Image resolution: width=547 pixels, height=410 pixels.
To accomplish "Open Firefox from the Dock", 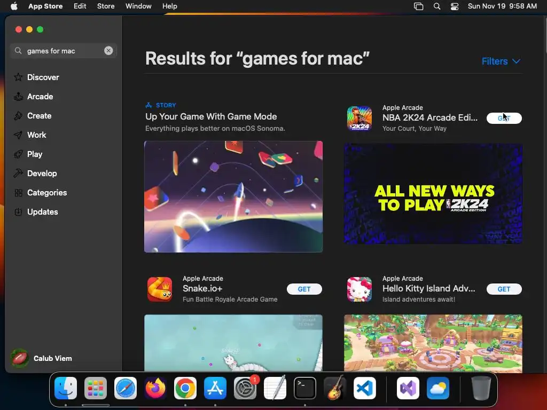I will point(155,388).
